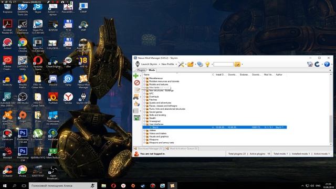Click the Alisa voice assistant search box

63,185
